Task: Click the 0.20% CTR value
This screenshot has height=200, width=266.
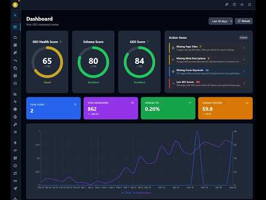Action: (152, 109)
